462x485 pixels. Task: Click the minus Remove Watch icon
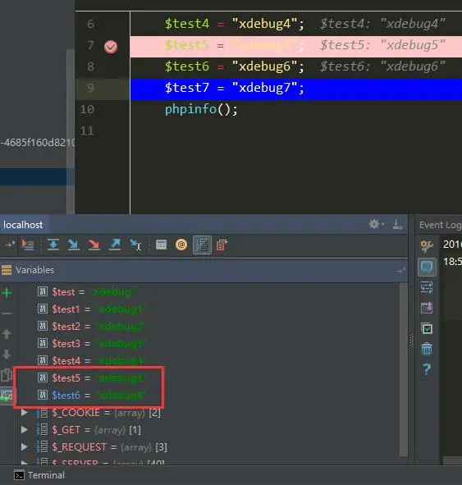[7, 313]
